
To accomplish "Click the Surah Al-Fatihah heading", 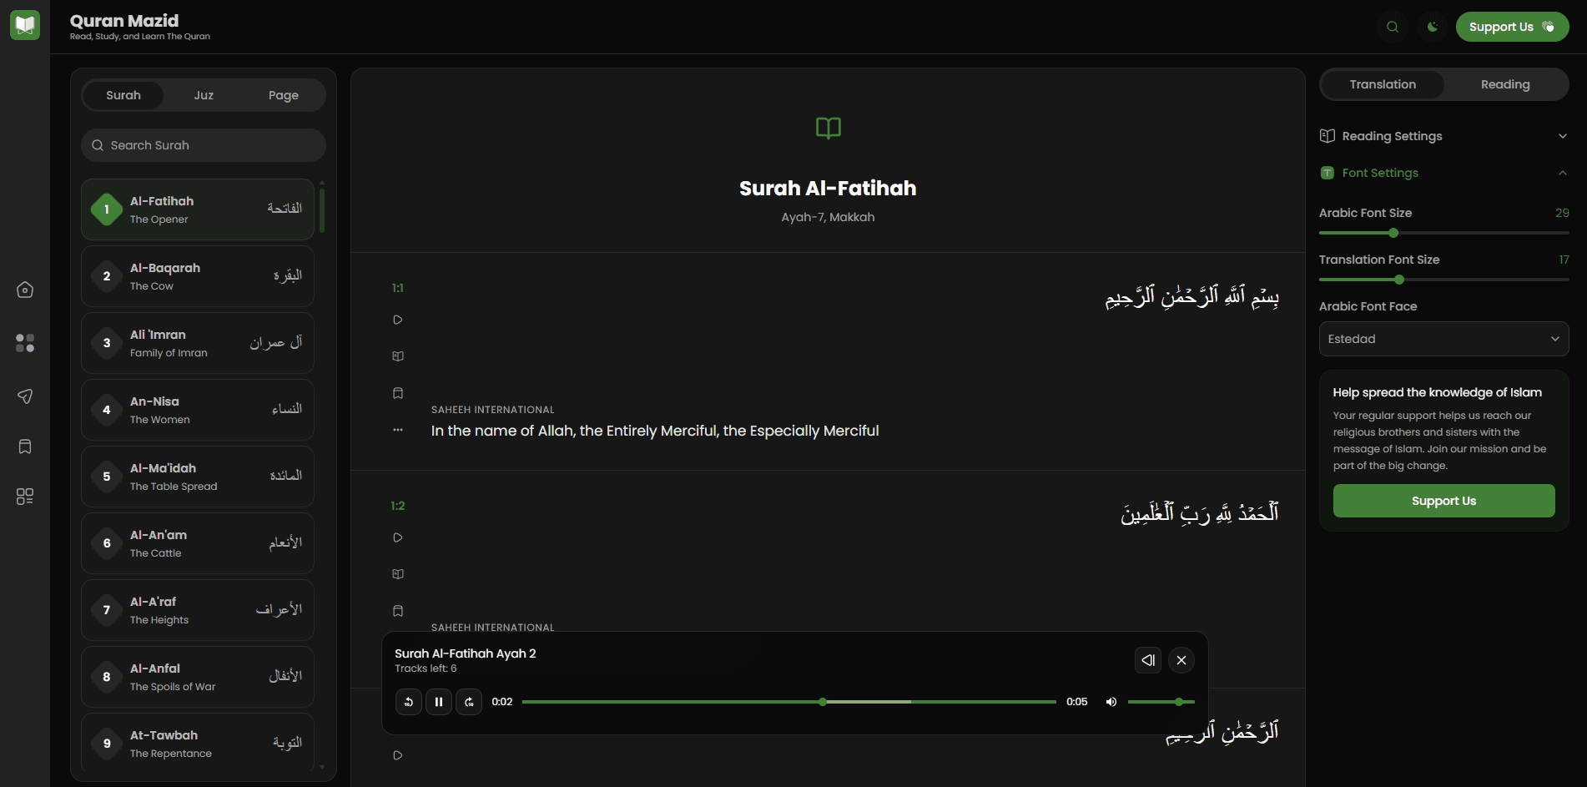I will coord(828,189).
